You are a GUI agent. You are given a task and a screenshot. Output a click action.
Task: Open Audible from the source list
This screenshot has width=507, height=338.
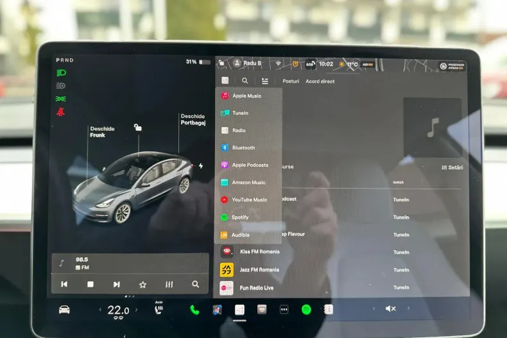coord(248,235)
